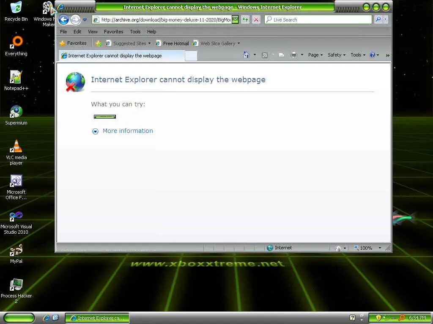Select the Notepad++ desktop shortcut
Viewport: 433px width, 324px height.
[16, 81]
